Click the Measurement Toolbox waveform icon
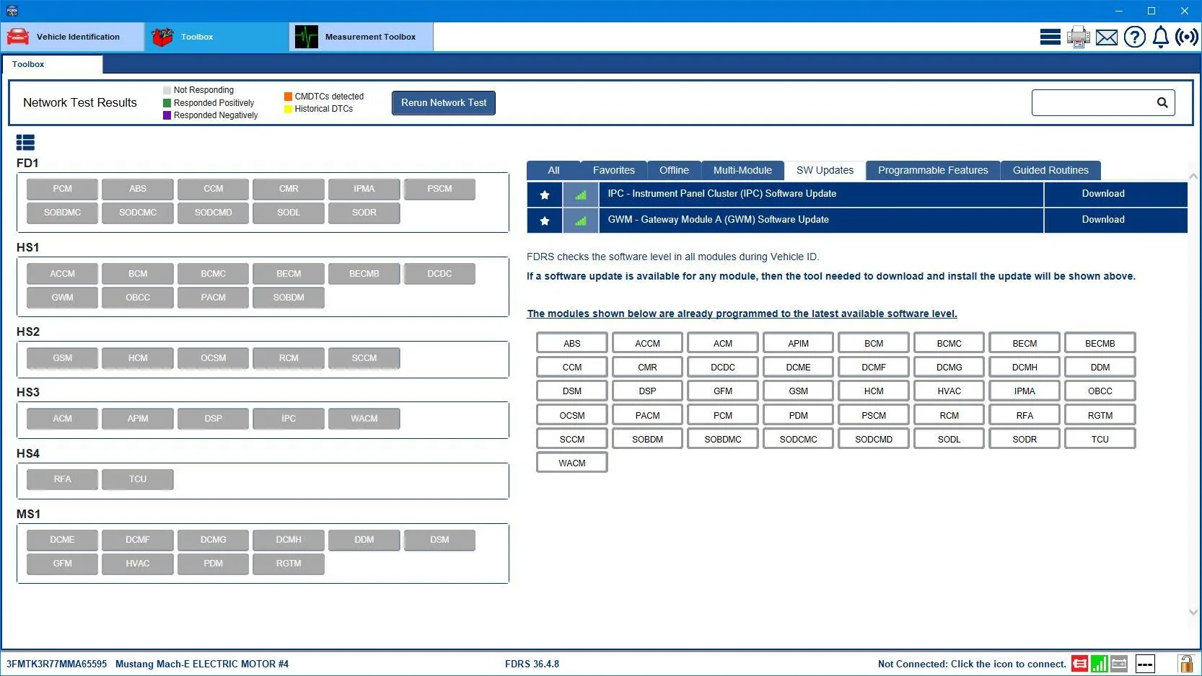This screenshot has height=676, width=1202. (306, 37)
